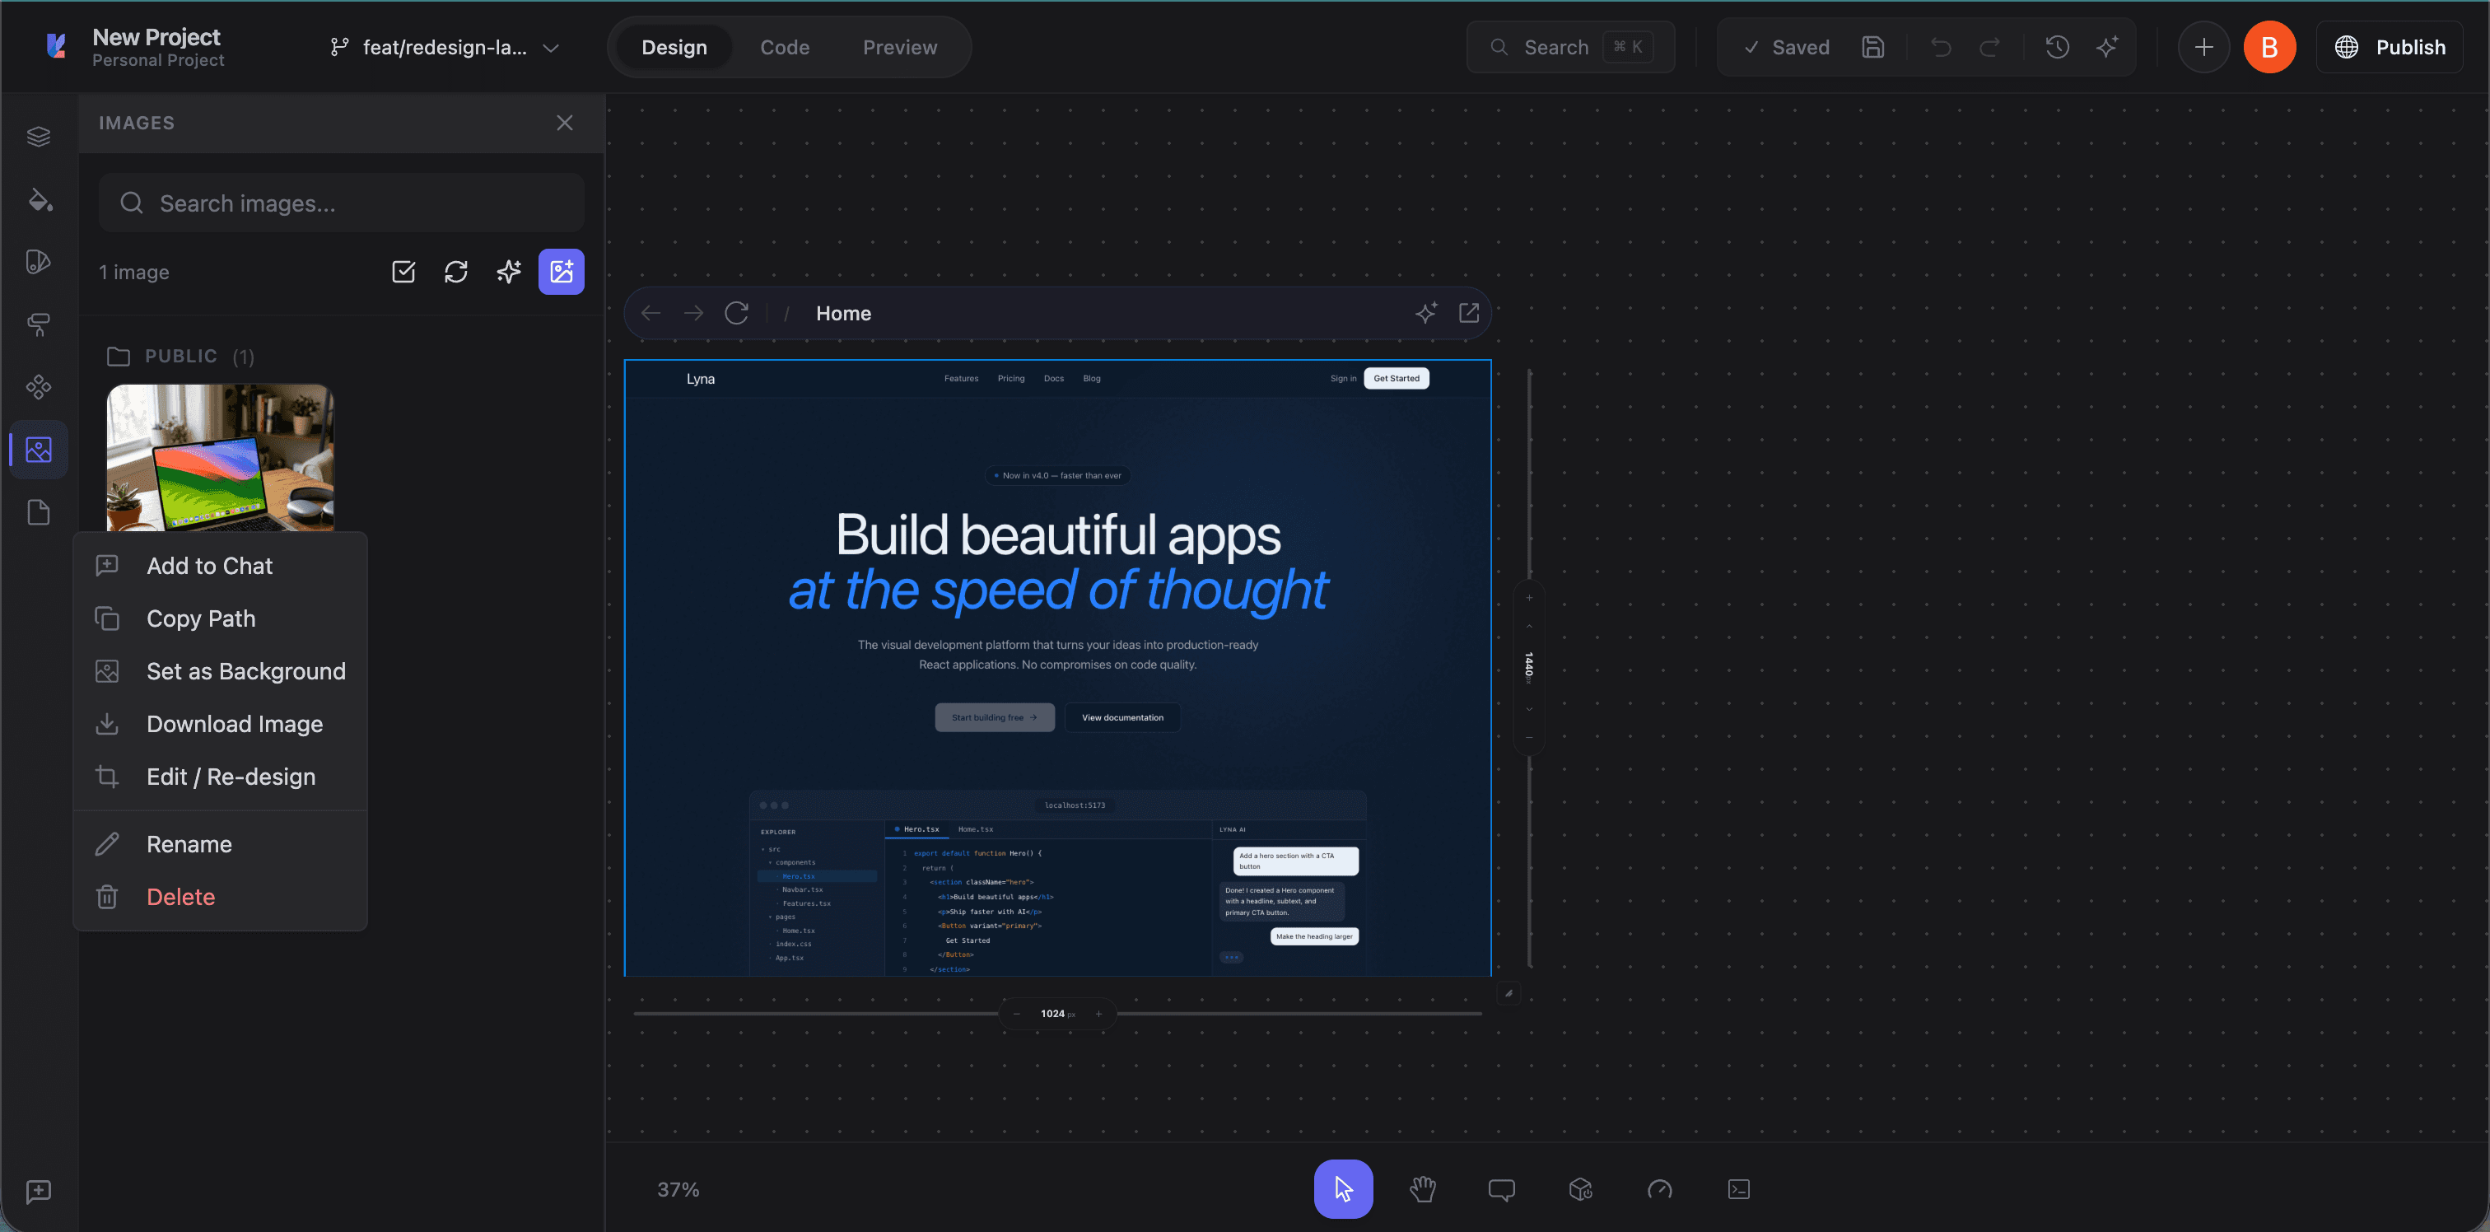Open the Components icon in sidebar
2490x1232 pixels.
click(x=39, y=387)
